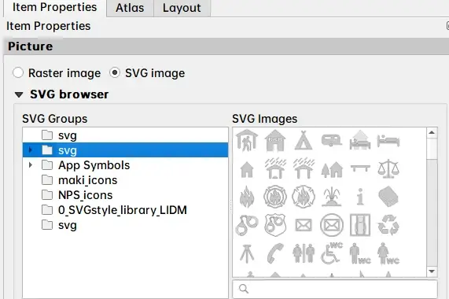
Task: Pick the caravan trailer SVG image
Action: pyautogui.click(x=332, y=140)
